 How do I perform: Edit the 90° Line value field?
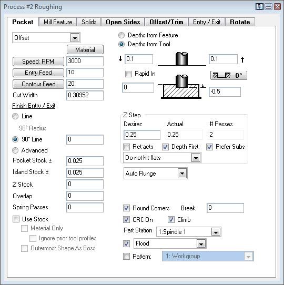coord(85,139)
